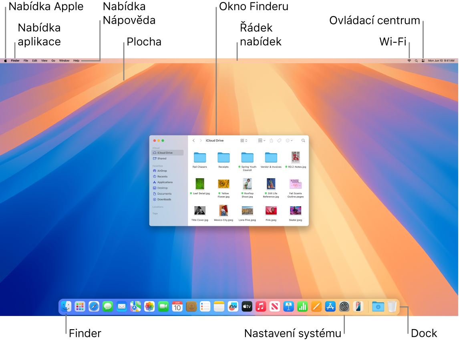The width and height of the screenshot is (459, 342).
Task: Select Downloads in Finder sidebar
Action: point(167,199)
